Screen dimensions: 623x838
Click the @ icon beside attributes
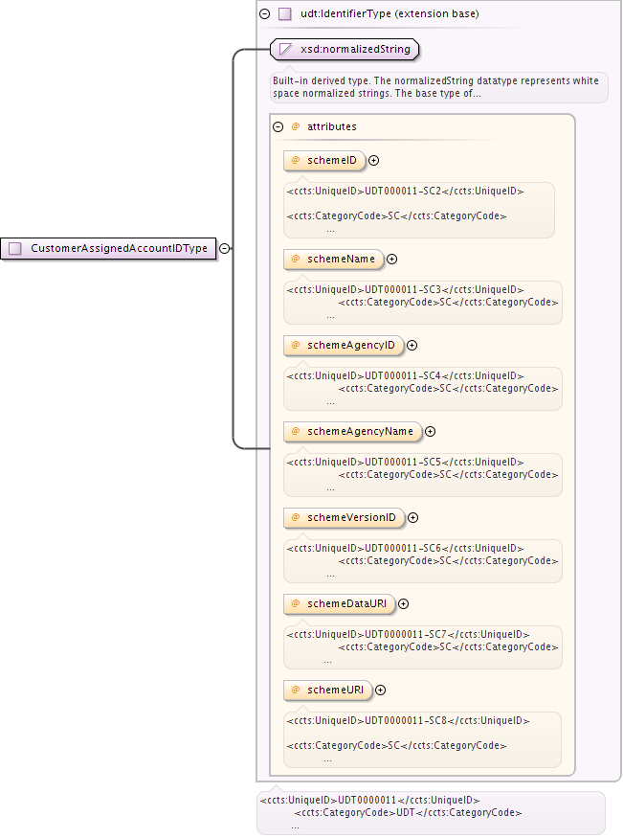(x=295, y=126)
